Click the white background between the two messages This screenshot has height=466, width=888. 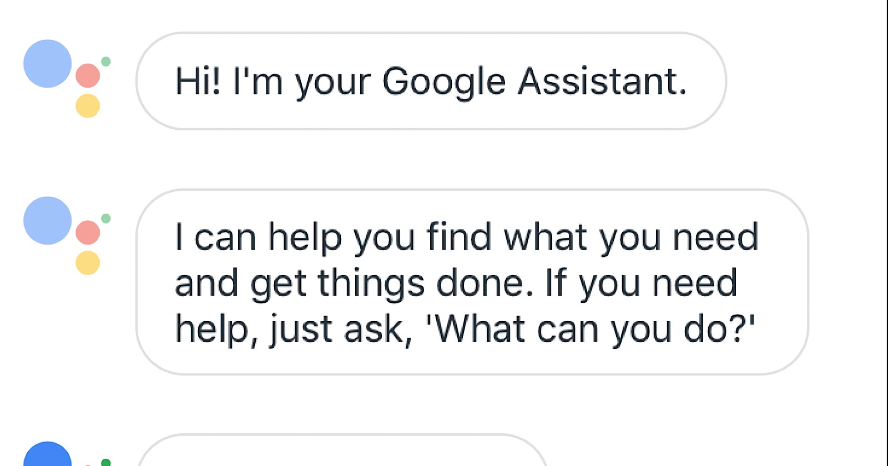(x=444, y=161)
